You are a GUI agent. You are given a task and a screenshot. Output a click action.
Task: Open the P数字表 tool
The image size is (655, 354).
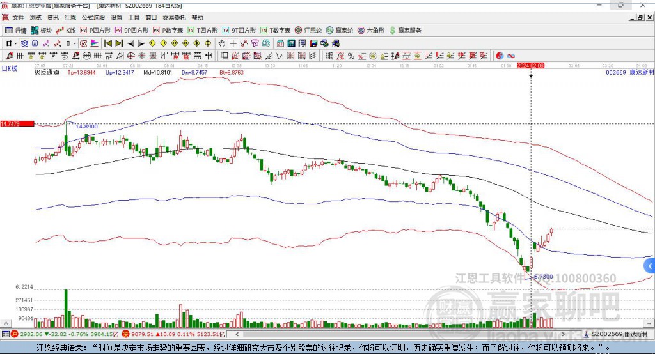click(x=168, y=31)
